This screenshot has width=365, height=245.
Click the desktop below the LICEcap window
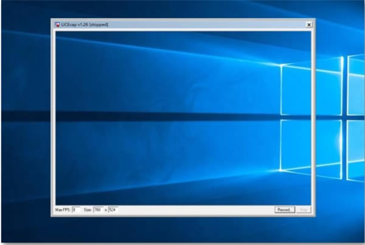(182, 230)
